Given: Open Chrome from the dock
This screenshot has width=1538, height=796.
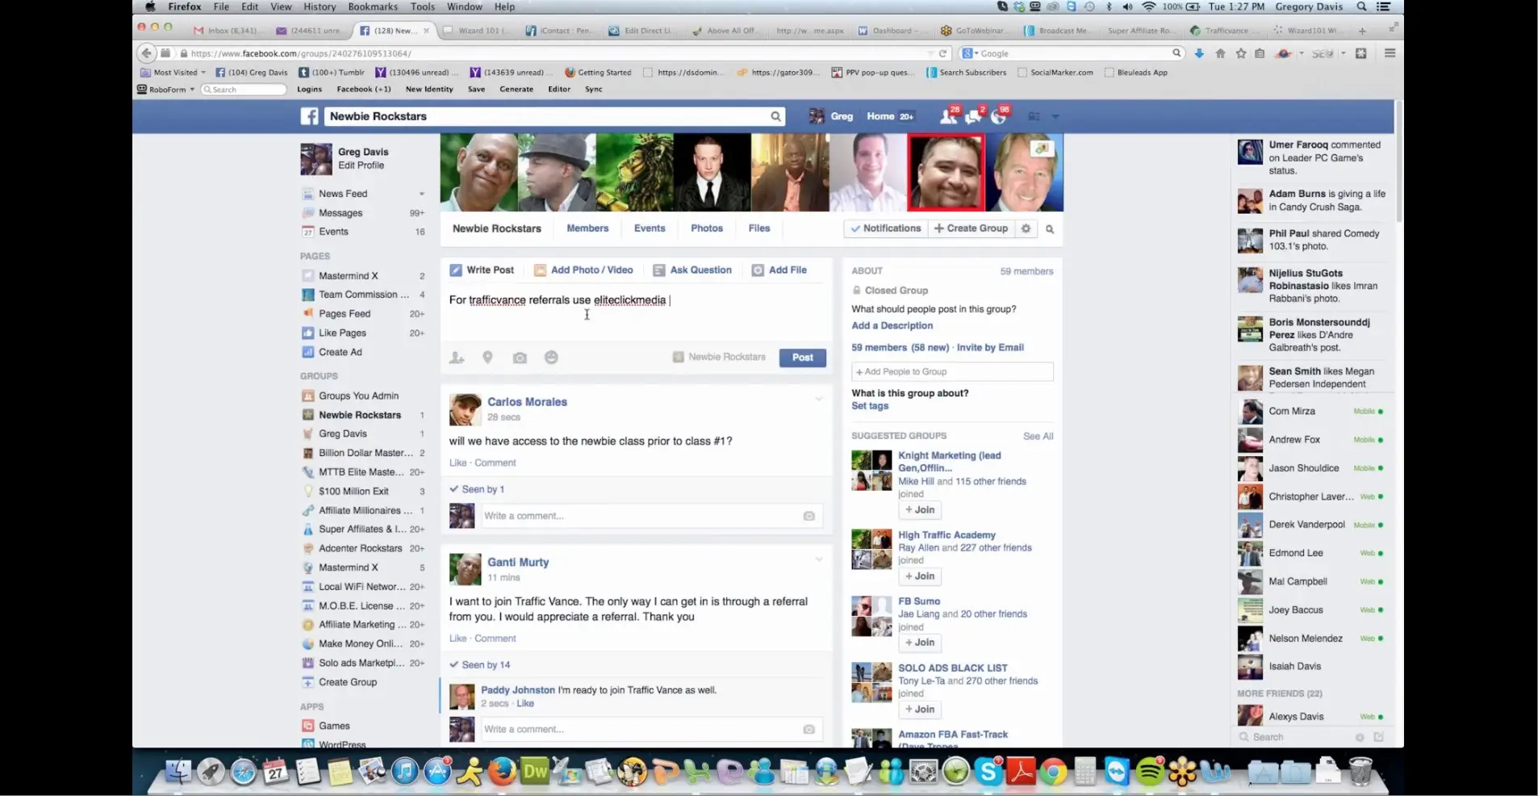Looking at the screenshot, I should (x=1053, y=773).
